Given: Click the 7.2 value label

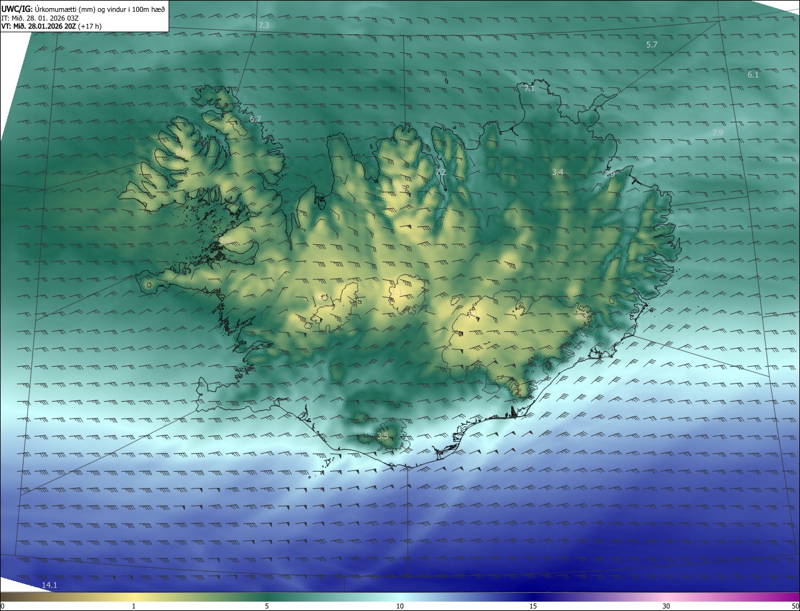Looking at the screenshot, I should pyautogui.click(x=441, y=172).
